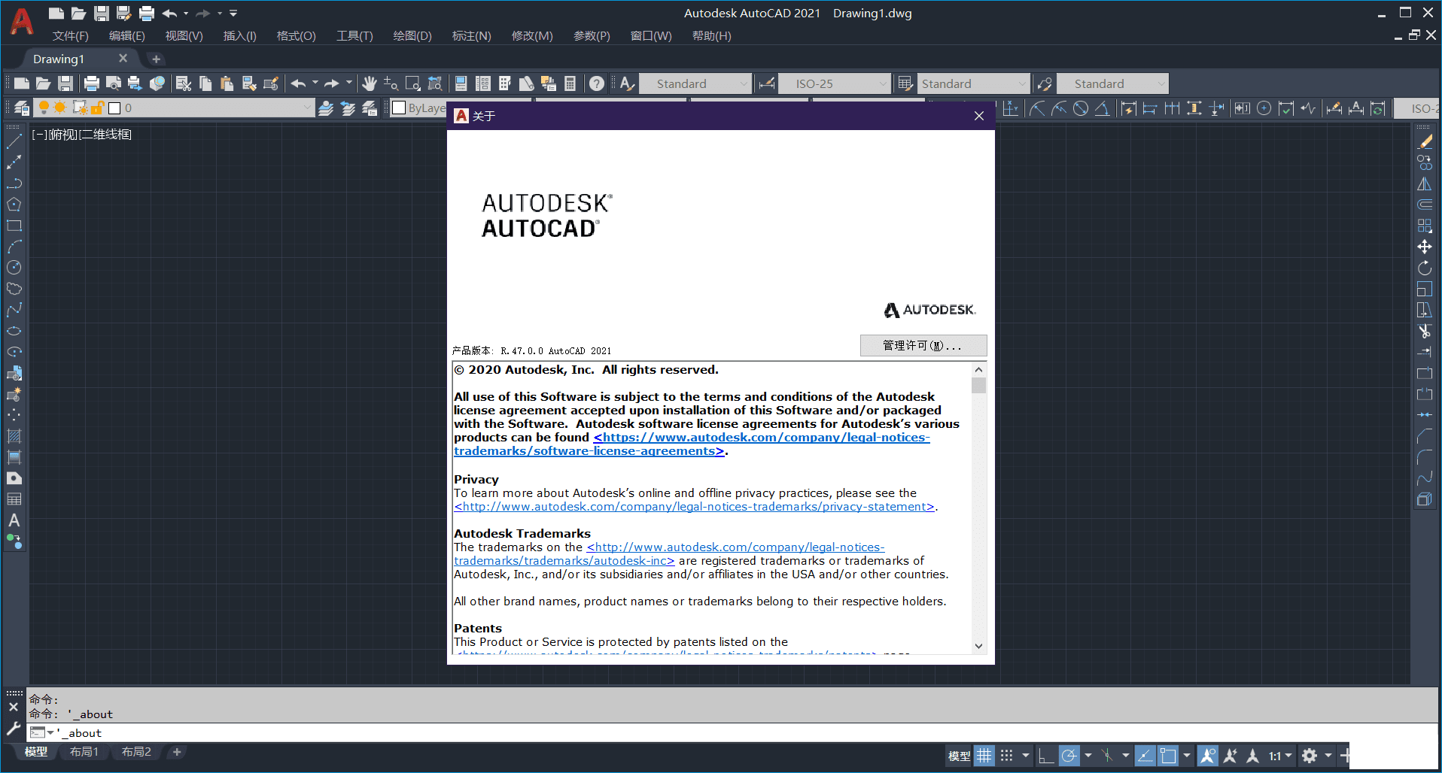Click the white layer 0 color swatch
The width and height of the screenshot is (1442, 773).
(114, 108)
